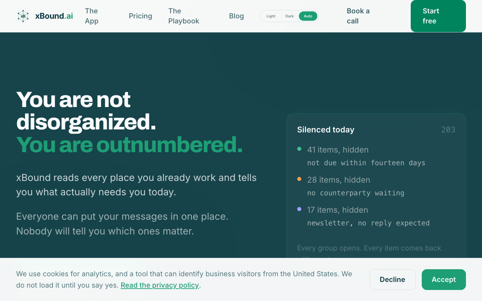Click 'not due within fourteen days' text
The height and width of the screenshot is (301, 482).
(x=366, y=163)
